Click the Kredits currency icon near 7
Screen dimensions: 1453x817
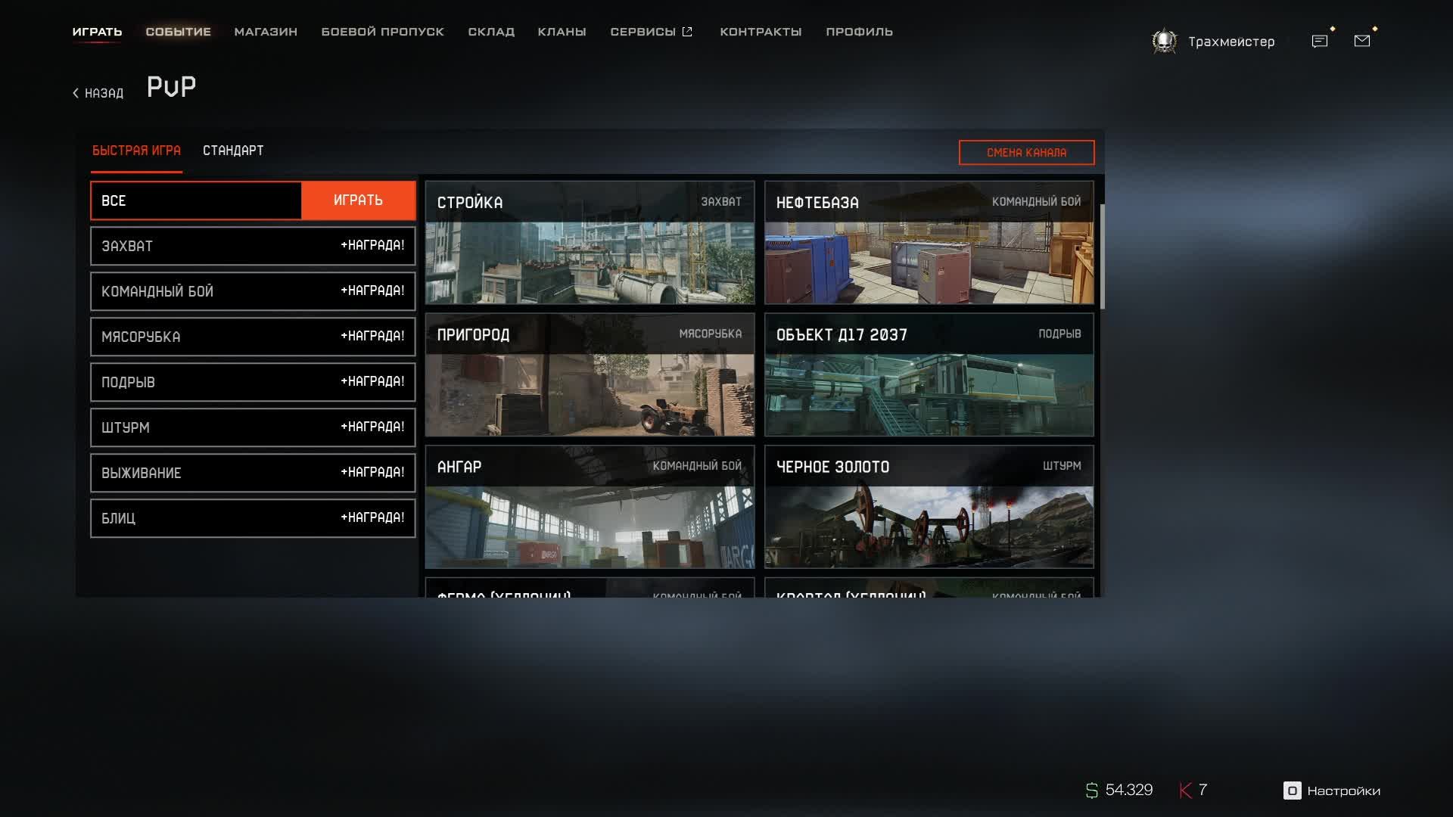1185,790
